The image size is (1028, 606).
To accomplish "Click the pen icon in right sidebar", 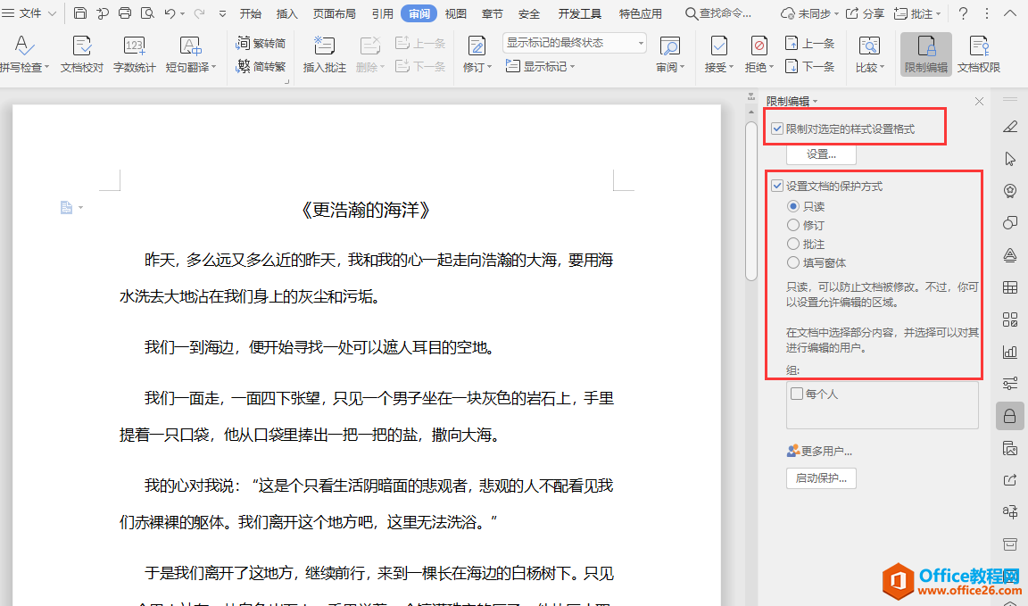I will click(1009, 127).
